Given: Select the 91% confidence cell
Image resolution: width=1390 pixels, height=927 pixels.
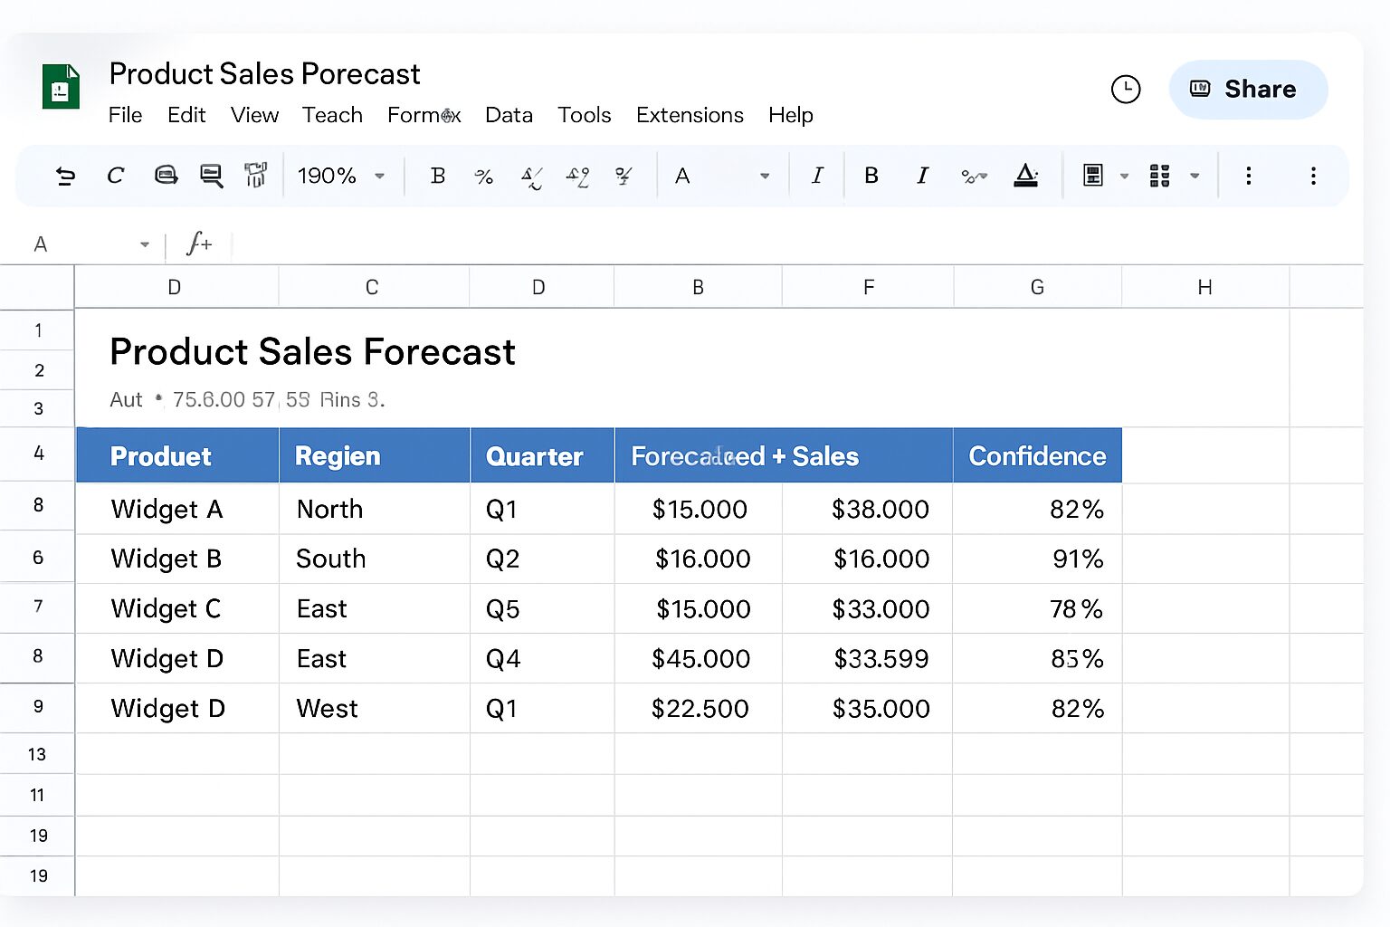Looking at the screenshot, I should pos(1037,559).
